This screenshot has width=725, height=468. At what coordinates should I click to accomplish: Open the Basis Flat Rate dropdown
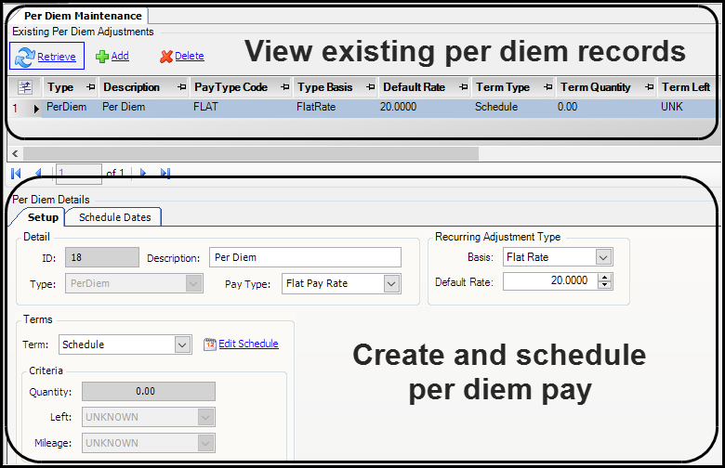click(603, 257)
